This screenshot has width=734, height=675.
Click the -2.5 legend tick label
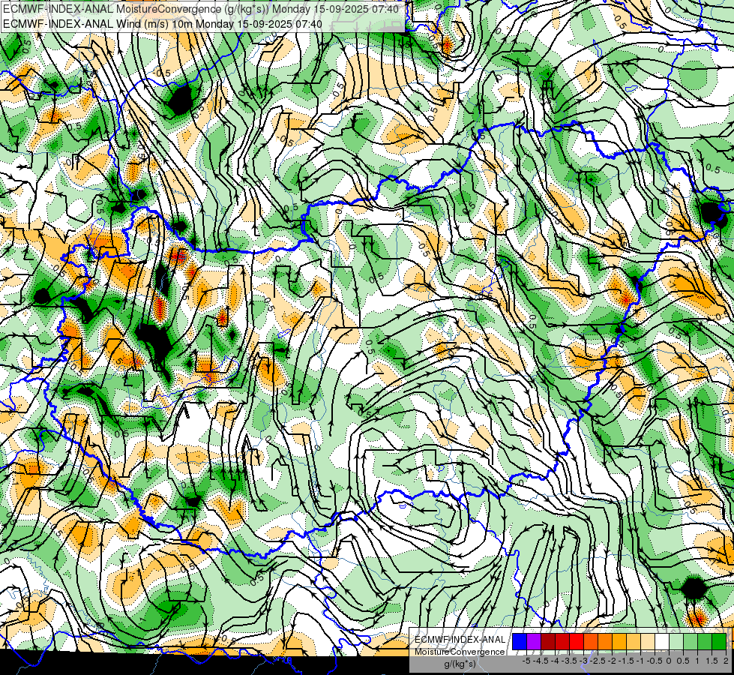click(598, 661)
